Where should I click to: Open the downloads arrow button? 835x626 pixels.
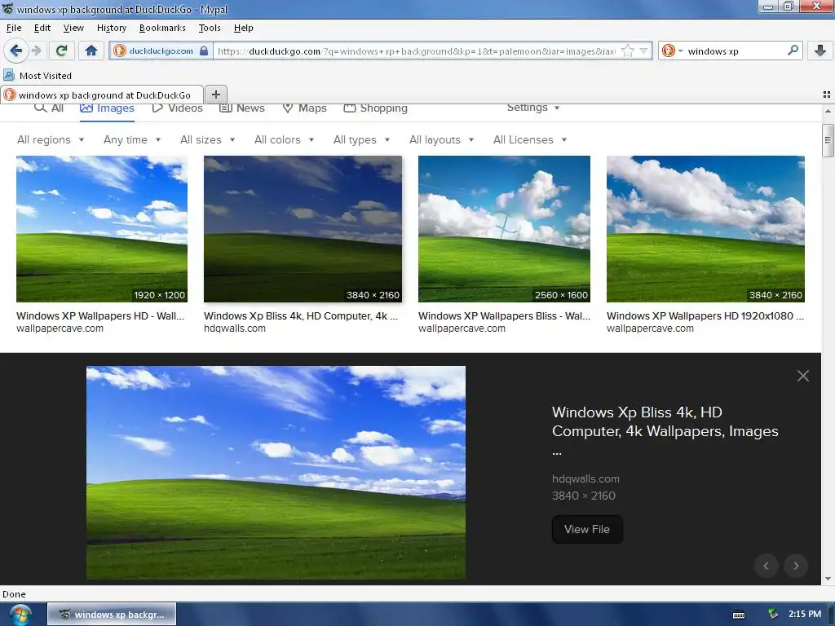[820, 51]
